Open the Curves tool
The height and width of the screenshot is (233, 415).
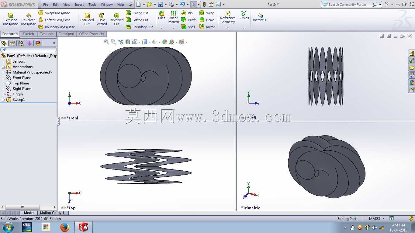click(244, 15)
